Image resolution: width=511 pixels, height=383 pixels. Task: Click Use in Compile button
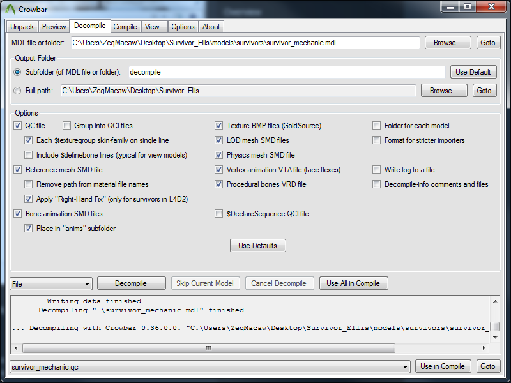pos(443,366)
